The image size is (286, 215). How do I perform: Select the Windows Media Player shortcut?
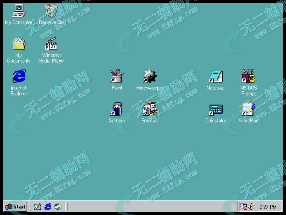tap(51, 44)
